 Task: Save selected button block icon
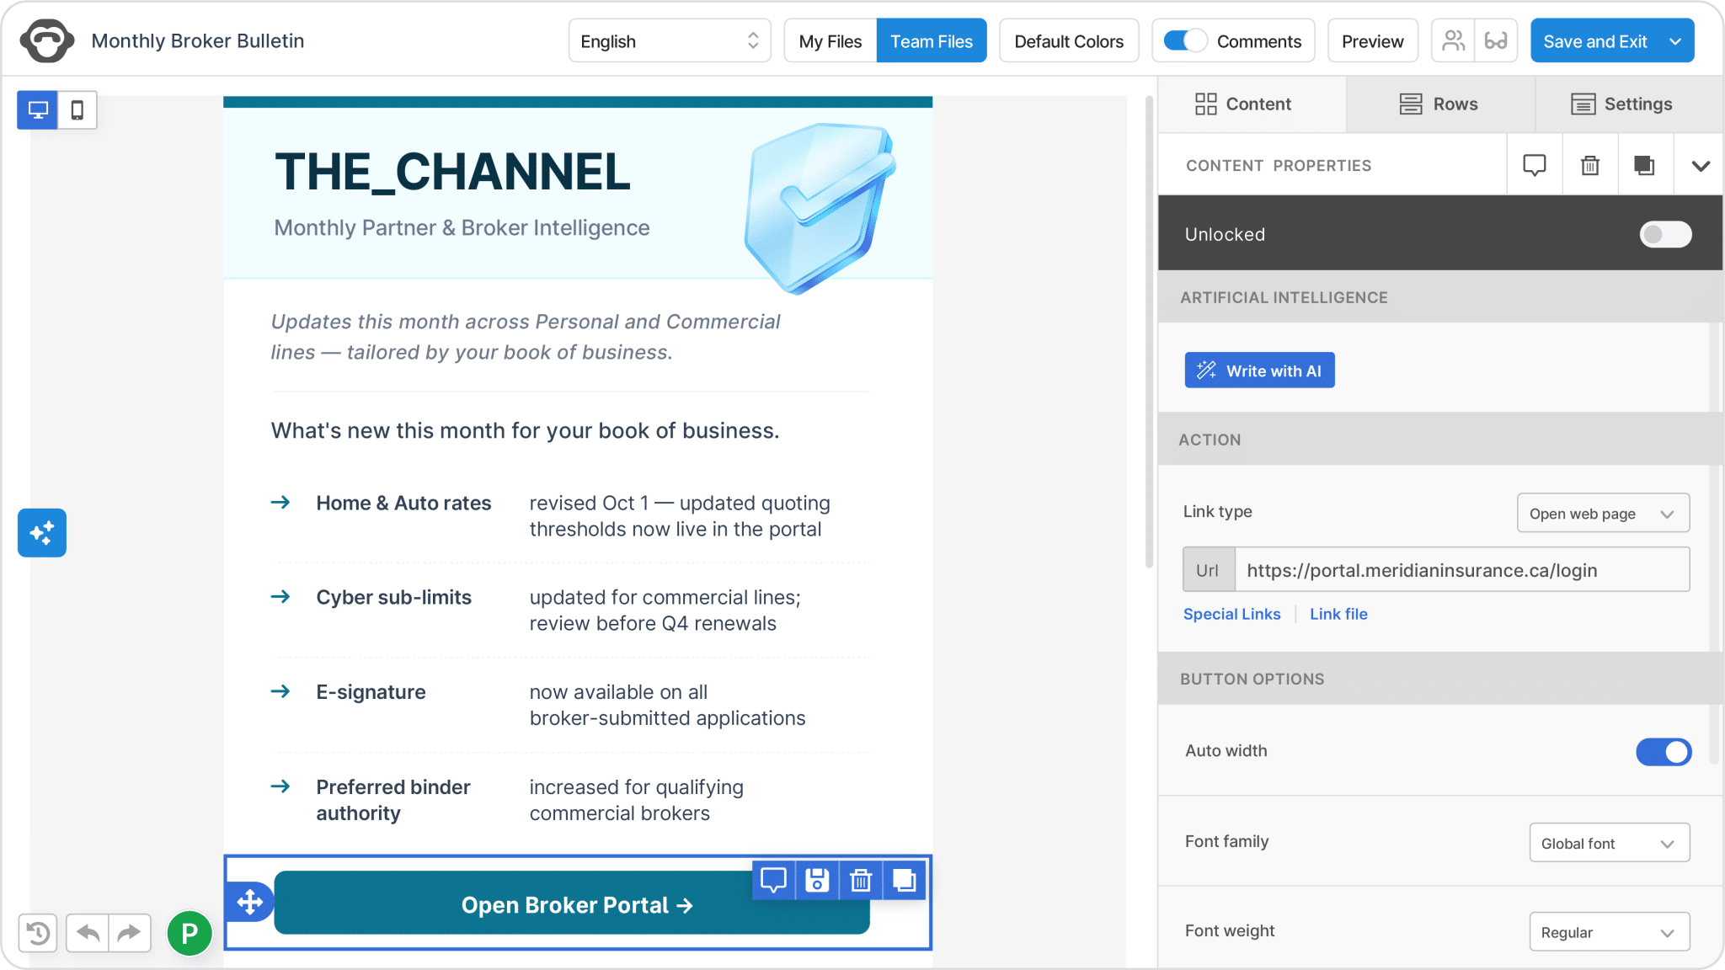pyautogui.click(x=817, y=881)
